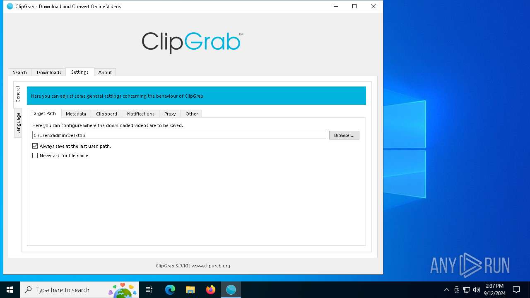Click the taskbar search box
The image size is (530, 298).
tap(80, 290)
